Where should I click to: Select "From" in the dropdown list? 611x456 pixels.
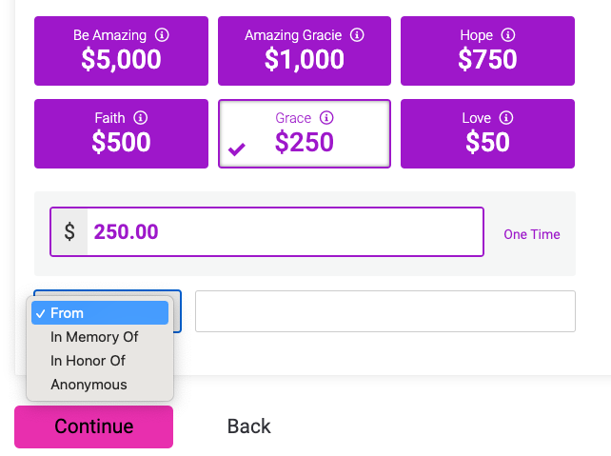click(x=100, y=313)
